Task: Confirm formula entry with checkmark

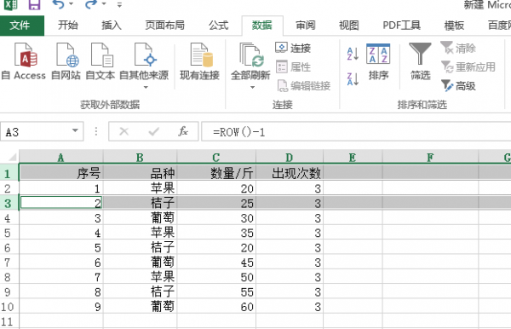Action: click(x=153, y=131)
